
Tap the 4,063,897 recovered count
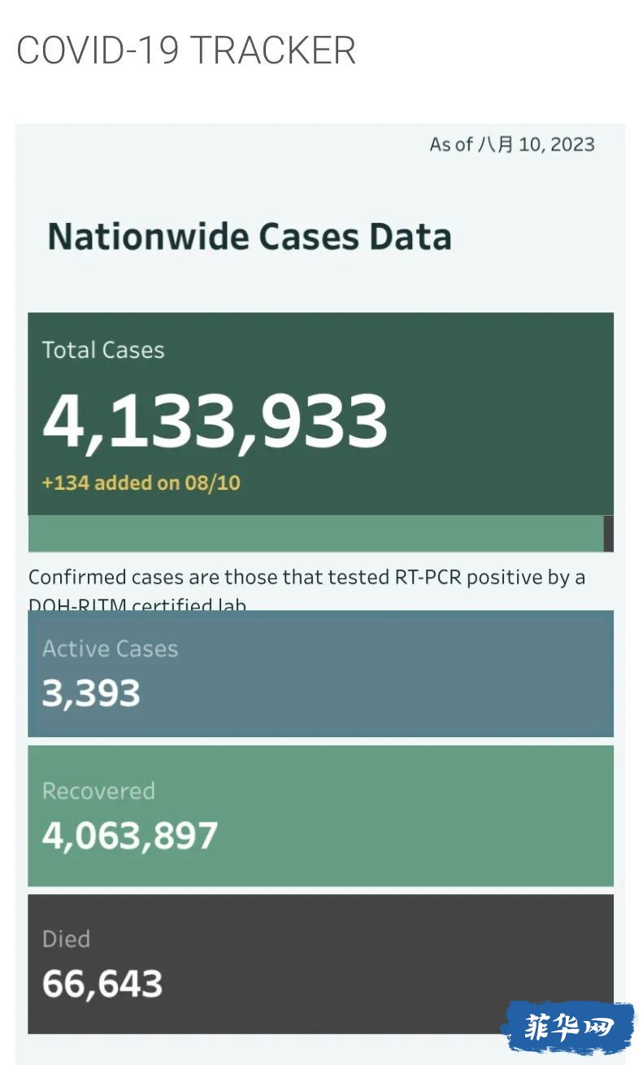pos(130,836)
